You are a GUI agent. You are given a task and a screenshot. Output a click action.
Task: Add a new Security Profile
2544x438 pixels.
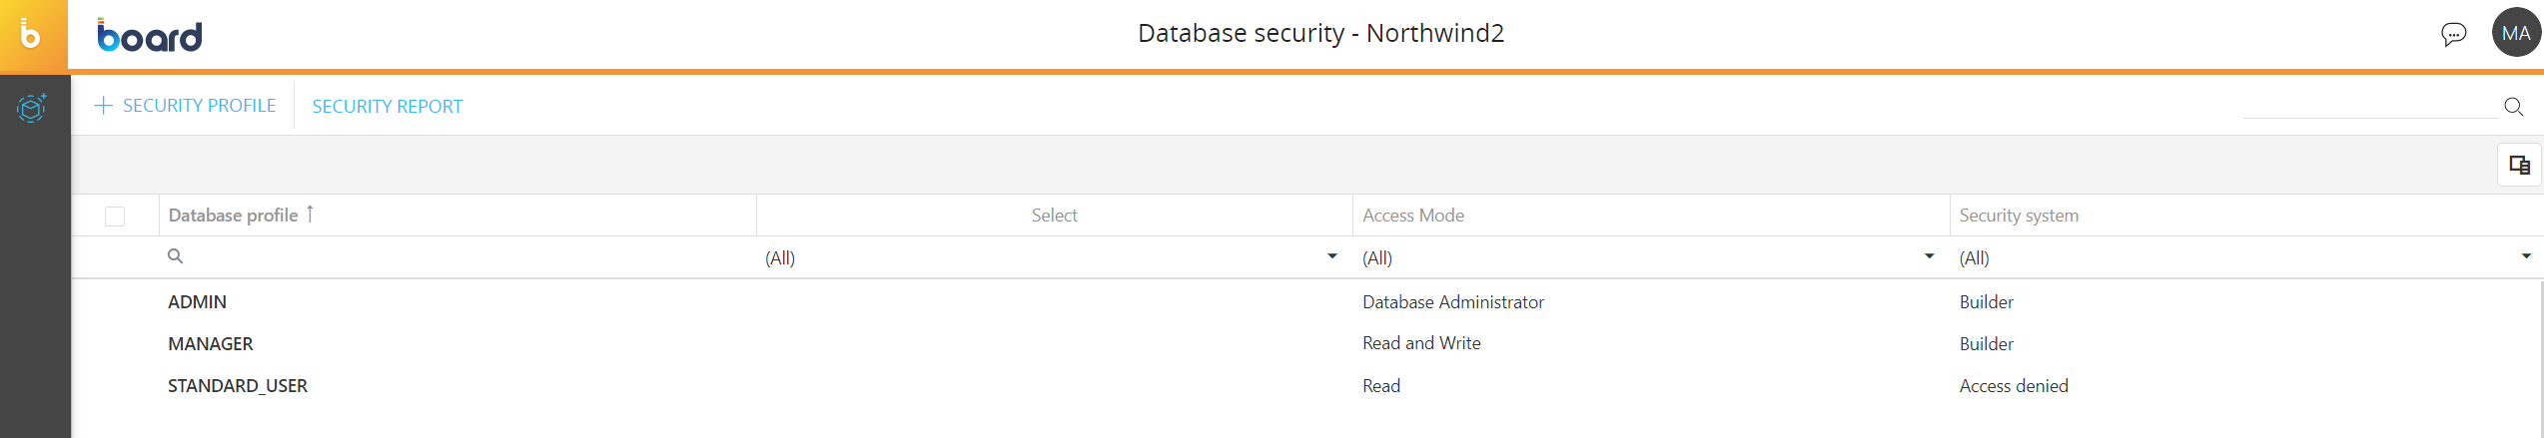pyautogui.click(x=185, y=106)
